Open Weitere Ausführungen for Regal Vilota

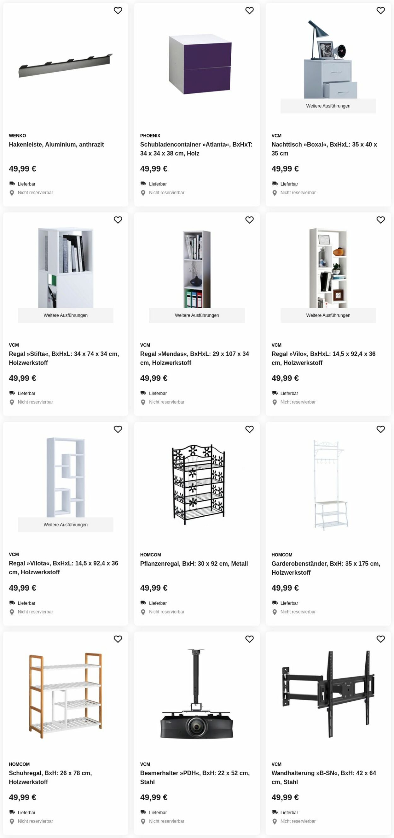click(x=65, y=525)
